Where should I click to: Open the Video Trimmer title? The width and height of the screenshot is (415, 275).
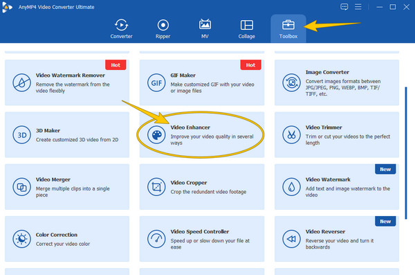pos(324,127)
